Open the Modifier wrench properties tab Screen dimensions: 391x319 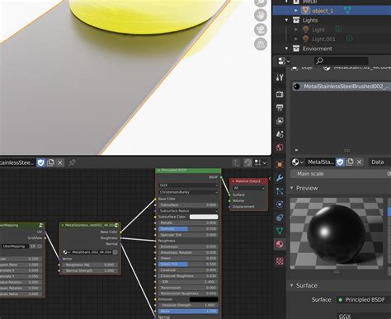coord(280,178)
